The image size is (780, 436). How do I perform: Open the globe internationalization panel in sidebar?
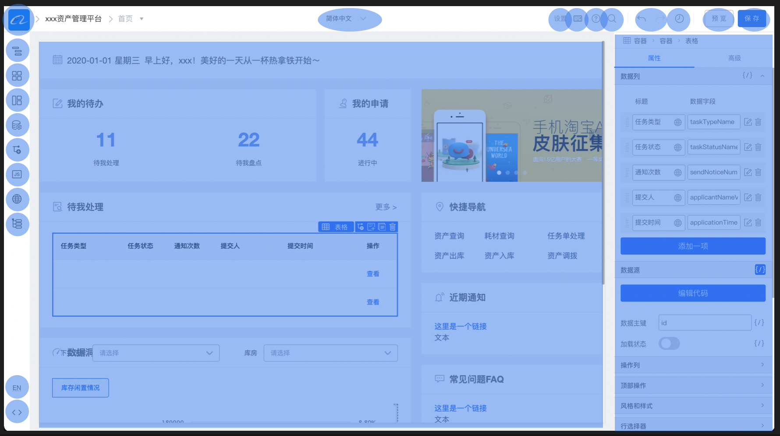click(17, 199)
